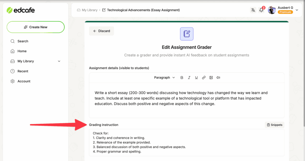This screenshot has width=305, height=161.
Task: Open the Paragraph style dropdown
Action: click(164, 78)
